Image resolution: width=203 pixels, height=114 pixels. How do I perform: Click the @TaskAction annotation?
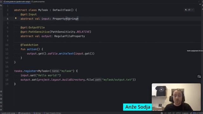[x=29, y=45]
